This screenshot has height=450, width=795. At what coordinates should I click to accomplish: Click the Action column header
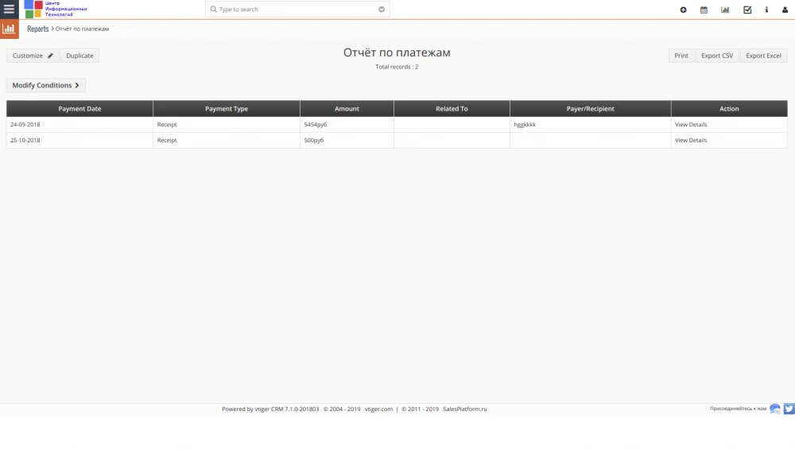point(729,109)
